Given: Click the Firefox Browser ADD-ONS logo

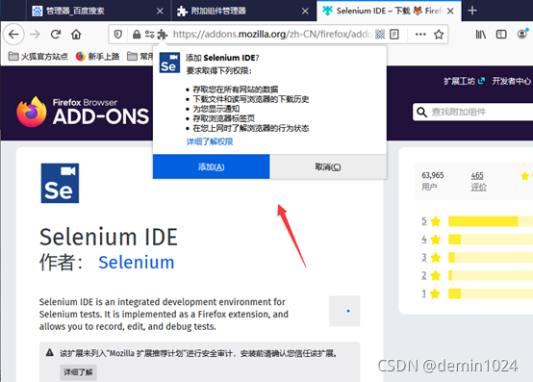Looking at the screenshot, I should pyautogui.click(x=83, y=112).
